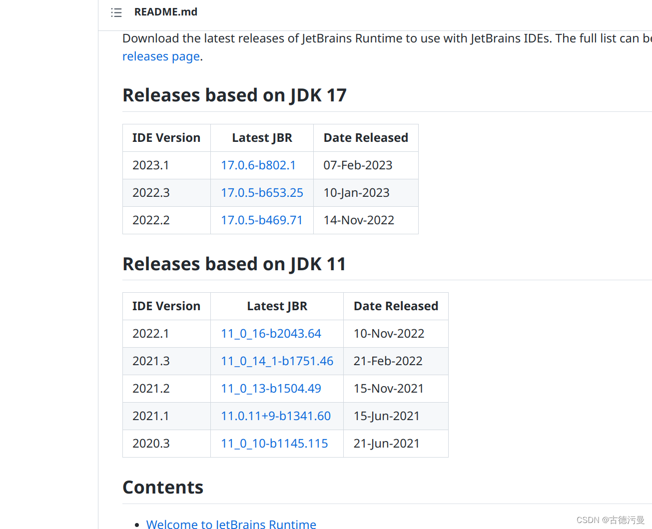Click Latest JBR header in JDK 11 table
The height and width of the screenshot is (529, 652).
277,306
